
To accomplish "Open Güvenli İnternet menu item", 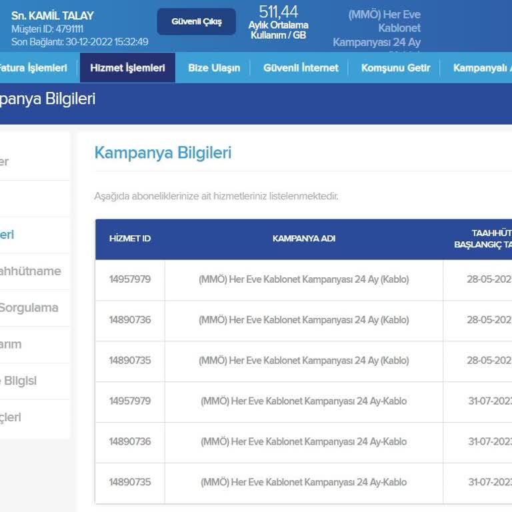I will tap(301, 68).
